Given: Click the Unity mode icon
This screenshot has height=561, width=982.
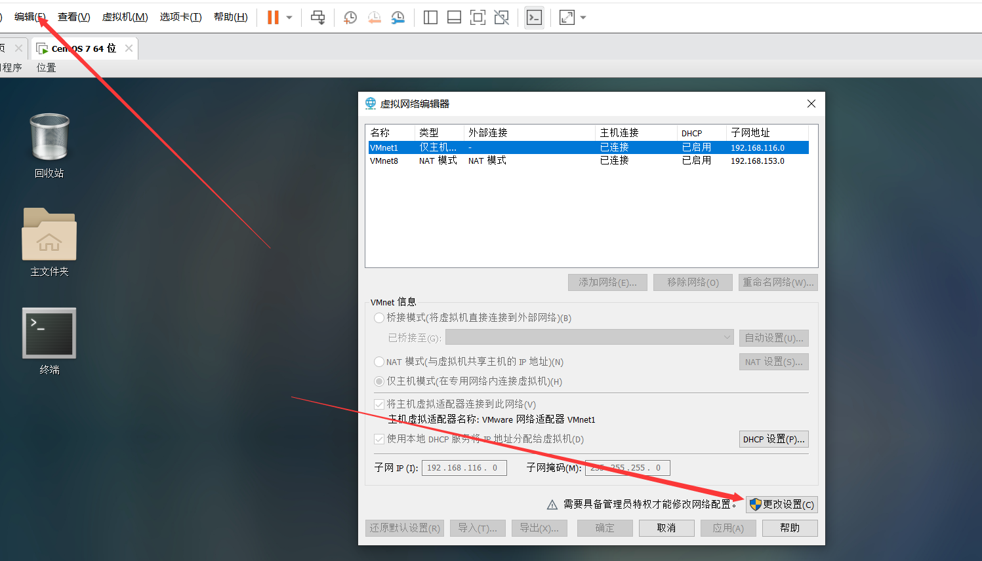Looking at the screenshot, I should point(502,18).
